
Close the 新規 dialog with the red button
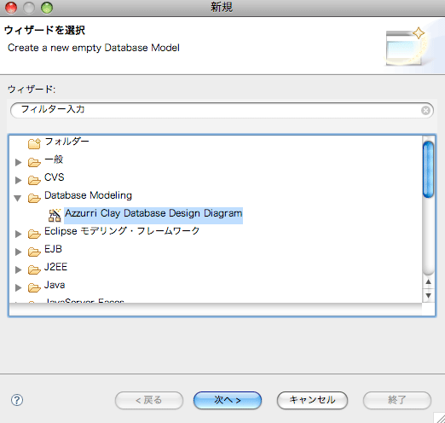click(11, 8)
